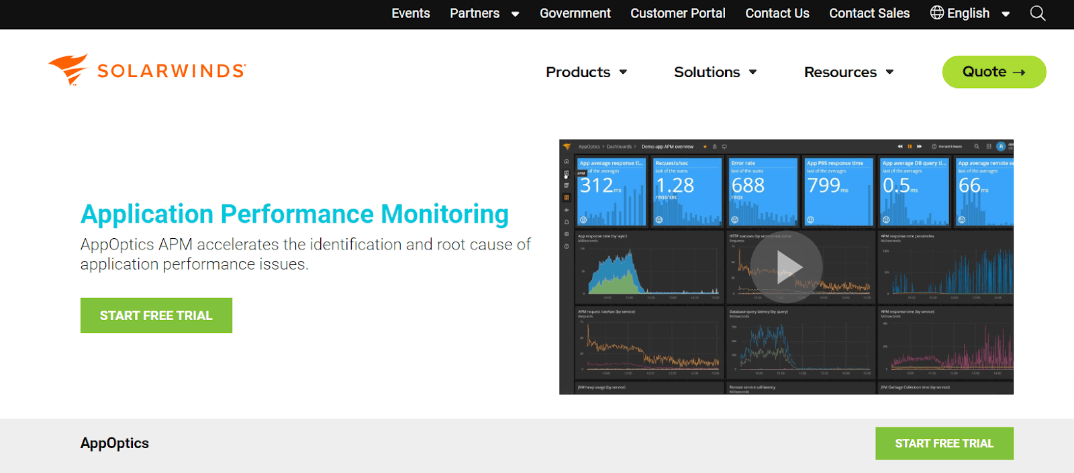
Task: Click the AppOptics label in gray bar
Action: pyautogui.click(x=115, y=443)
